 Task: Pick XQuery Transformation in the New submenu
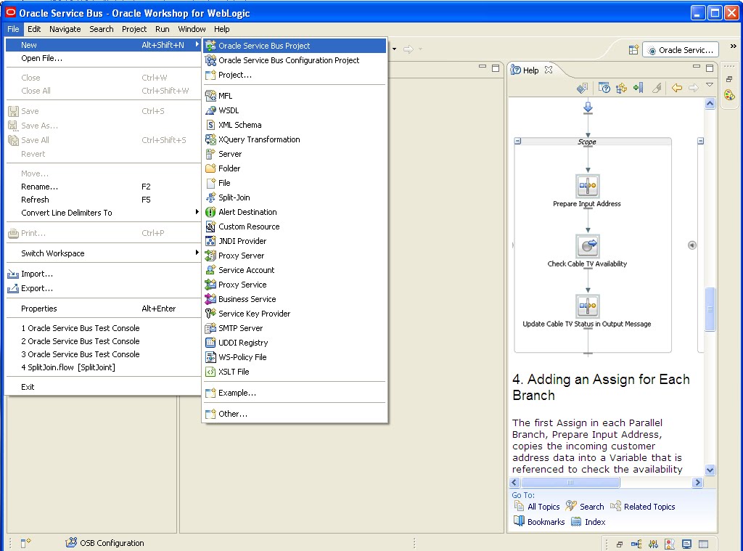[295, 139]
